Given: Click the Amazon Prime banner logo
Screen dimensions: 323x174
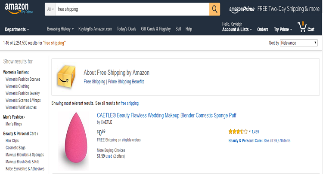Looking at the screenshot, I should [x=242, y=9].
